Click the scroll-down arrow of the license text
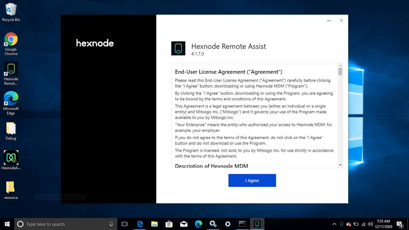This screenshot has height=230, width=409. pyautogui.click(x=340, y=165)
